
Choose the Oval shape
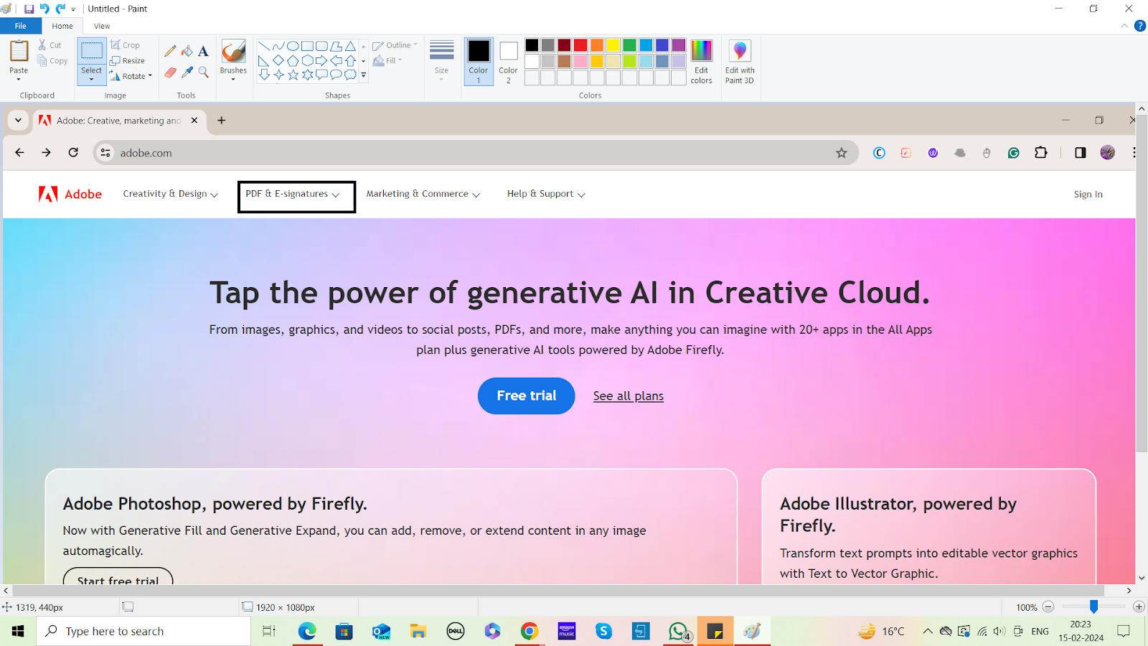[x=293, y=46]
